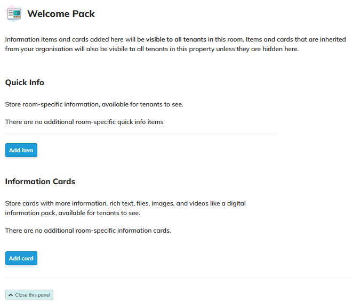This screenshot has width=353, height=304.
Task: Add a new information card
Action: (x=21, y=258)
